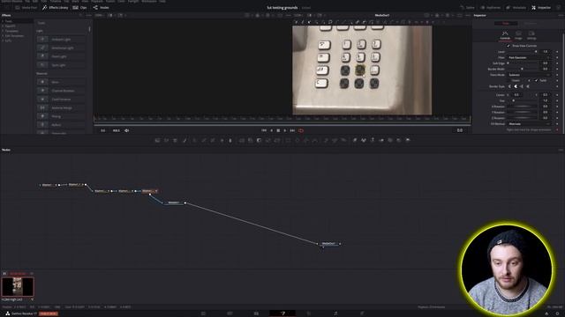The image size is (565, 317).
Task: Open the Fusion page in the bottom bar
Action: (282, 313)
